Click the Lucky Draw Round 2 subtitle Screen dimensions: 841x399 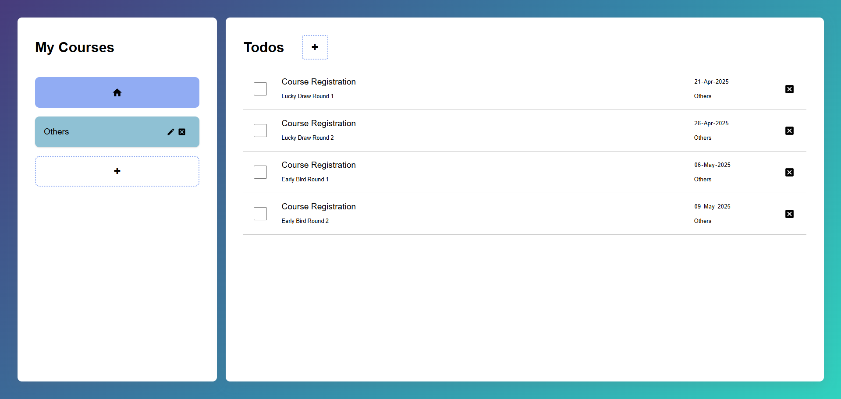pos(308,138)
